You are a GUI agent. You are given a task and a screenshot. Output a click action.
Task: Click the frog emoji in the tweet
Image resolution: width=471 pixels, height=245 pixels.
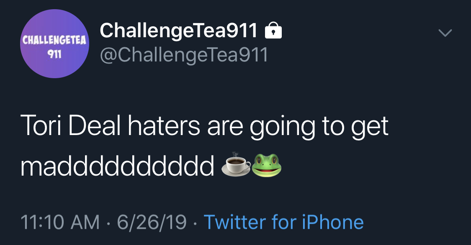coord(266,166)
